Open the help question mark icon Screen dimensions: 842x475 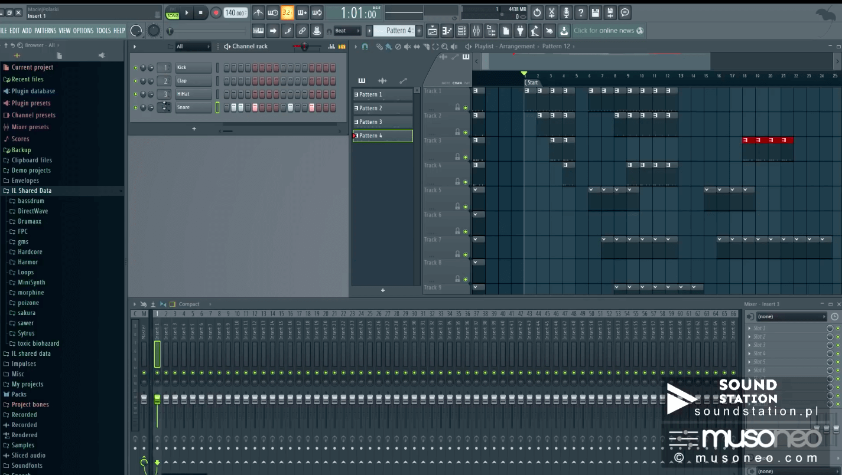point(581,12)
